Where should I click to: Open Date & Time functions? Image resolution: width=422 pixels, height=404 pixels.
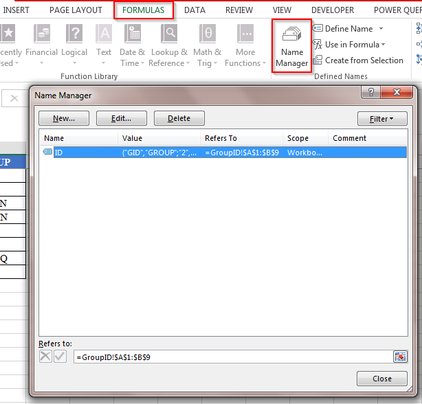tap(132, 45)
